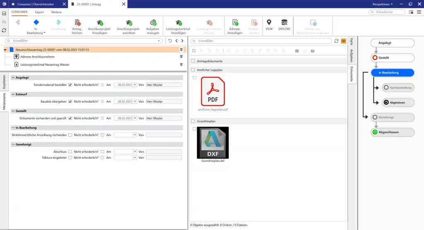Click Adresse hinzufügen icon
The height and width of the screenshot is (230, 424).
(x=235, y=23)
